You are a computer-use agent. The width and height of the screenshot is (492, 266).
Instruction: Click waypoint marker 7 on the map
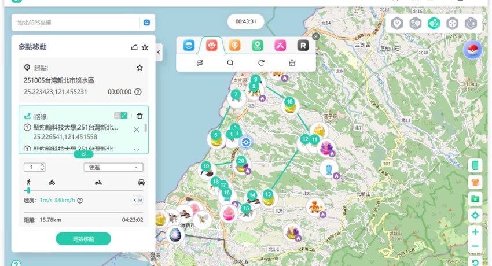click(x=236, y=94)
